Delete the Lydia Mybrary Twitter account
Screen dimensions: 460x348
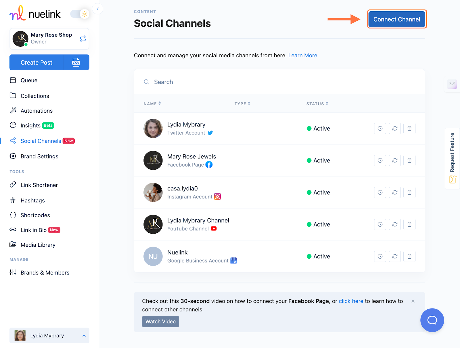(x=409, y=128)
